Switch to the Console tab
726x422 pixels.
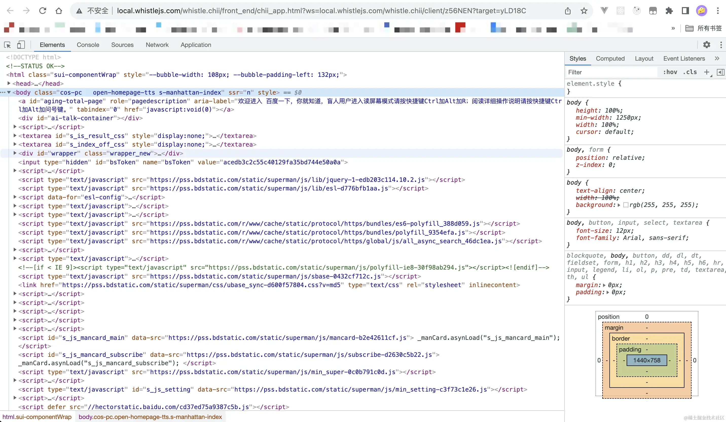click(x=88, y=45)
